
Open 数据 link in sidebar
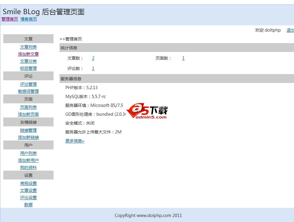click(28, 205)
